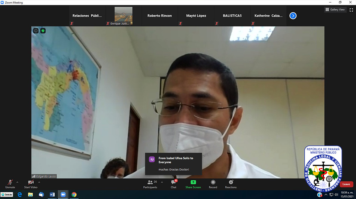Select Roberto Rincon participant tile
The width and height of the screenshot is (356, 199).
(159, 16)
